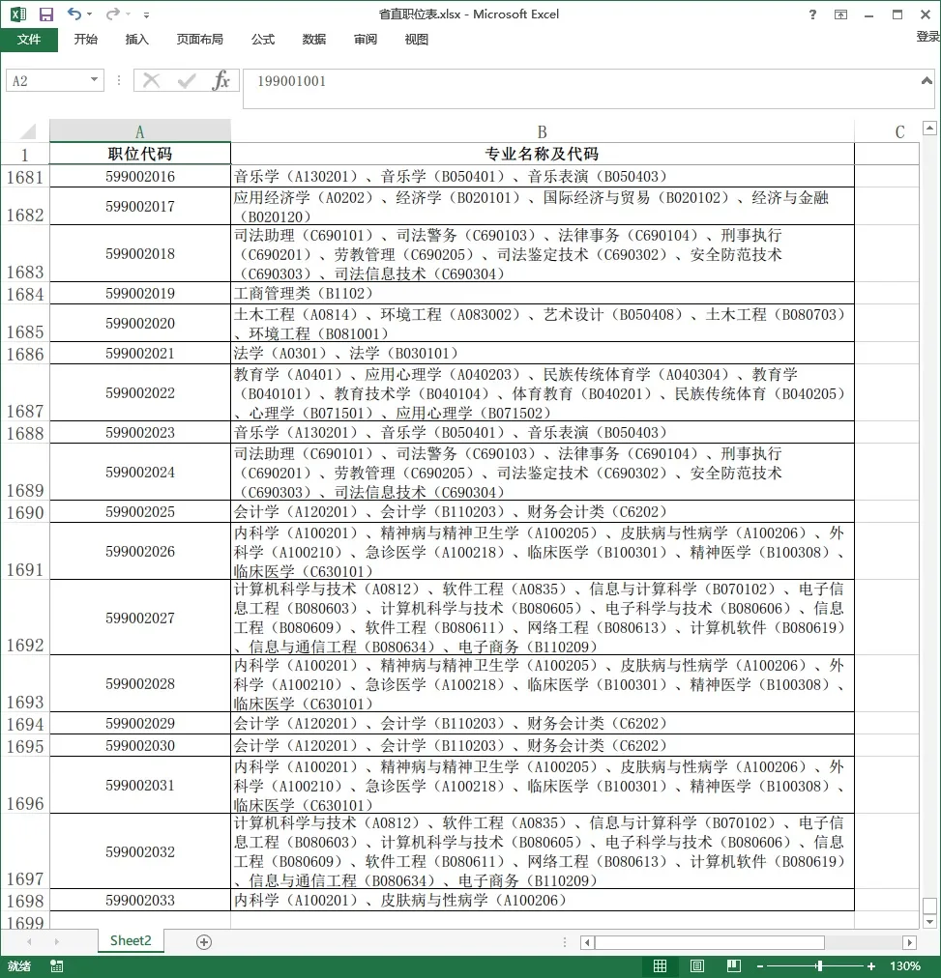Click the zoom in plus icon
This screenshot has height=978, width=941.
point(870,966)
